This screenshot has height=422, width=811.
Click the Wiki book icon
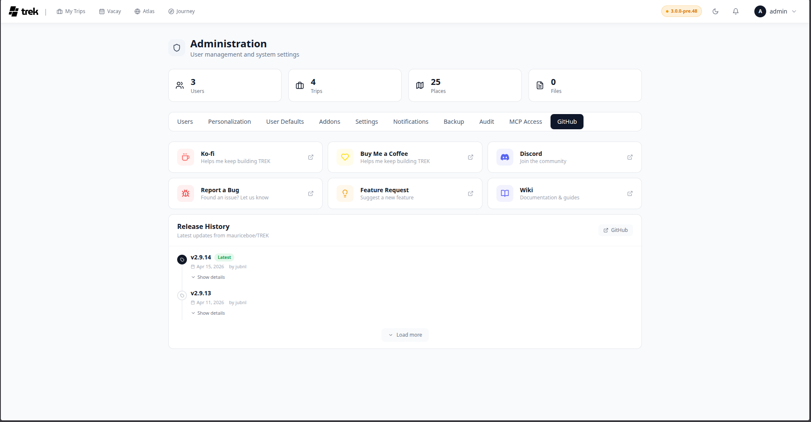[x=505, y=193]
